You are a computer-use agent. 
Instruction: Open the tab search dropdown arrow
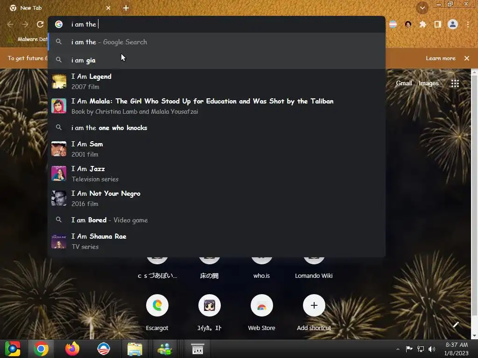pos(422,8)
